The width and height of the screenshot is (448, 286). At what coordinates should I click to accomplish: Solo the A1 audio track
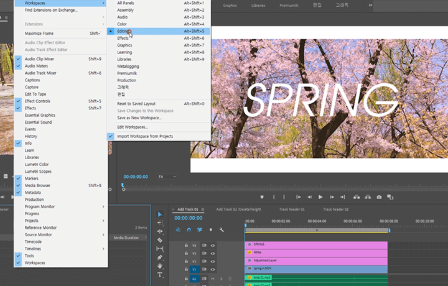tap(221, 279)
